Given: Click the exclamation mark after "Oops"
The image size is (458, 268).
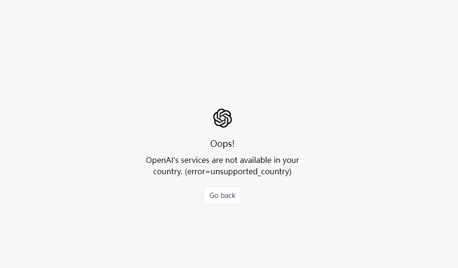Looking at the screenshot, I should [233, 143].
